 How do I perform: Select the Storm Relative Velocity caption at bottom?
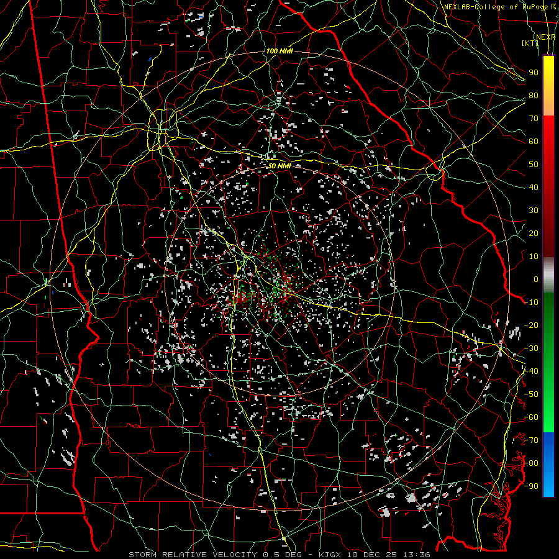279,555
